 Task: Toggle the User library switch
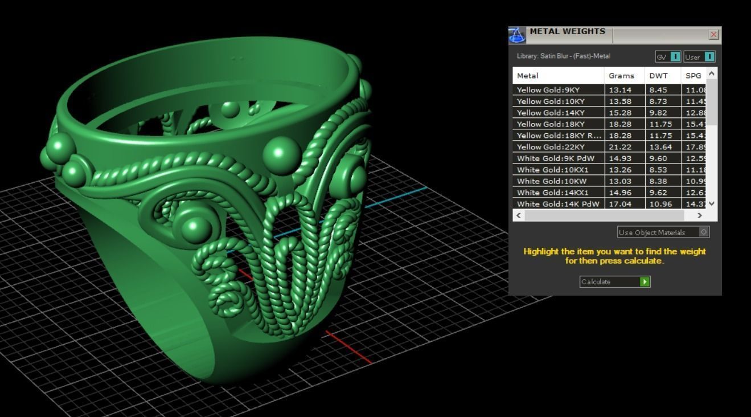tap(699, 56)
